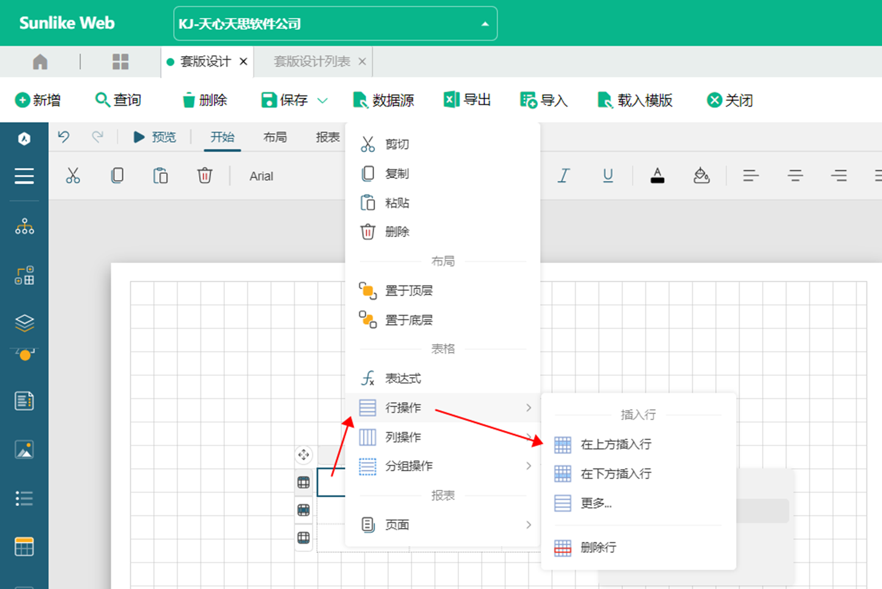Screen dimensions: 882x589
Task: Click the 导入 import button
Action: pyautogui.click(x=544, y=100)
